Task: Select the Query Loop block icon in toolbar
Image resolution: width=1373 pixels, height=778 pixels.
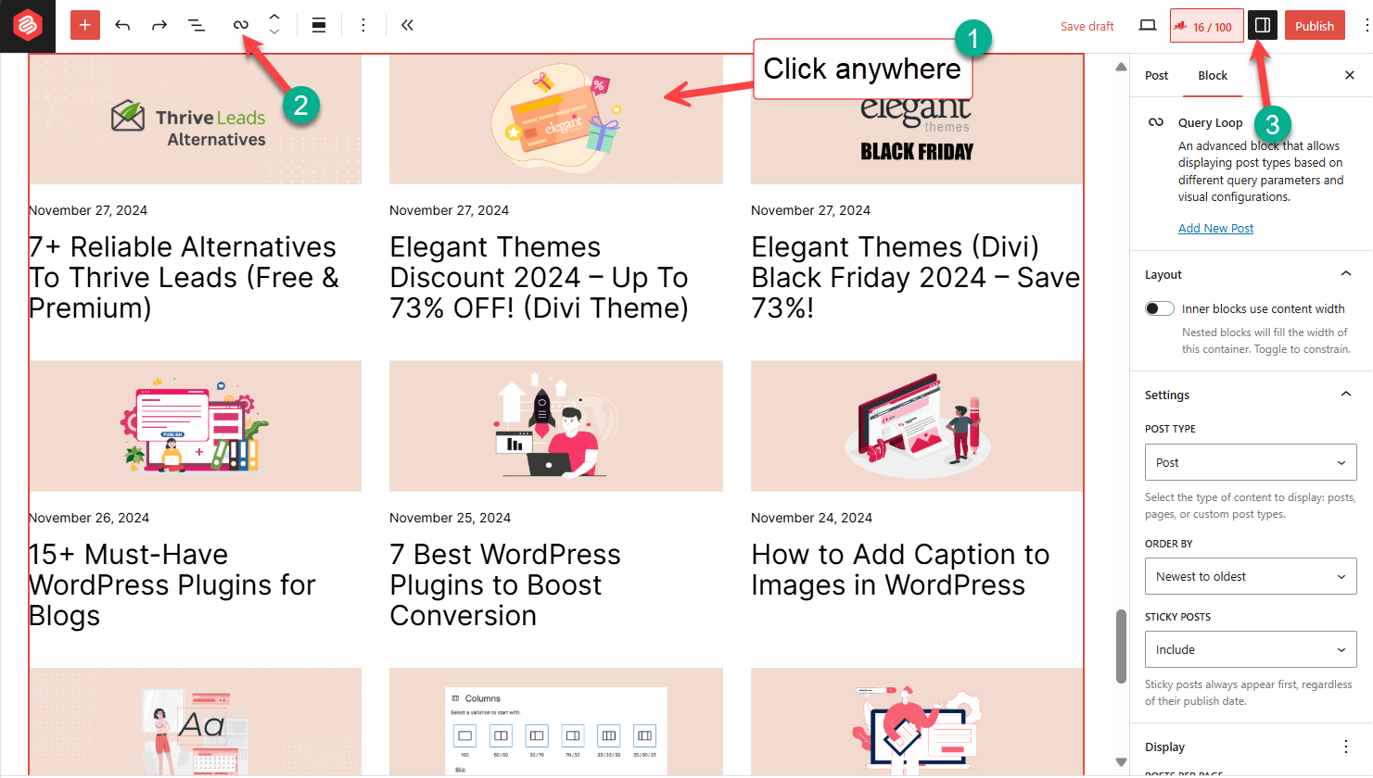Action: click(240, 25)
